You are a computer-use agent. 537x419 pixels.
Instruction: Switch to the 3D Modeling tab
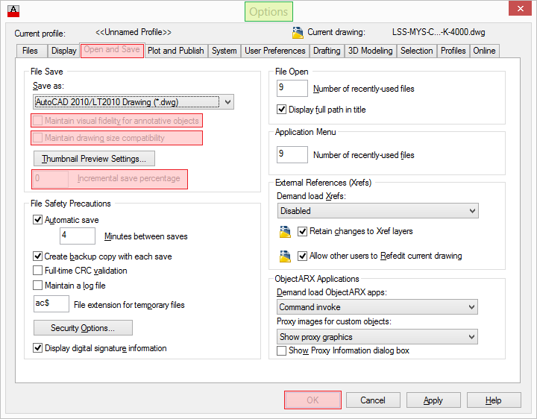[x=370, y=51]
